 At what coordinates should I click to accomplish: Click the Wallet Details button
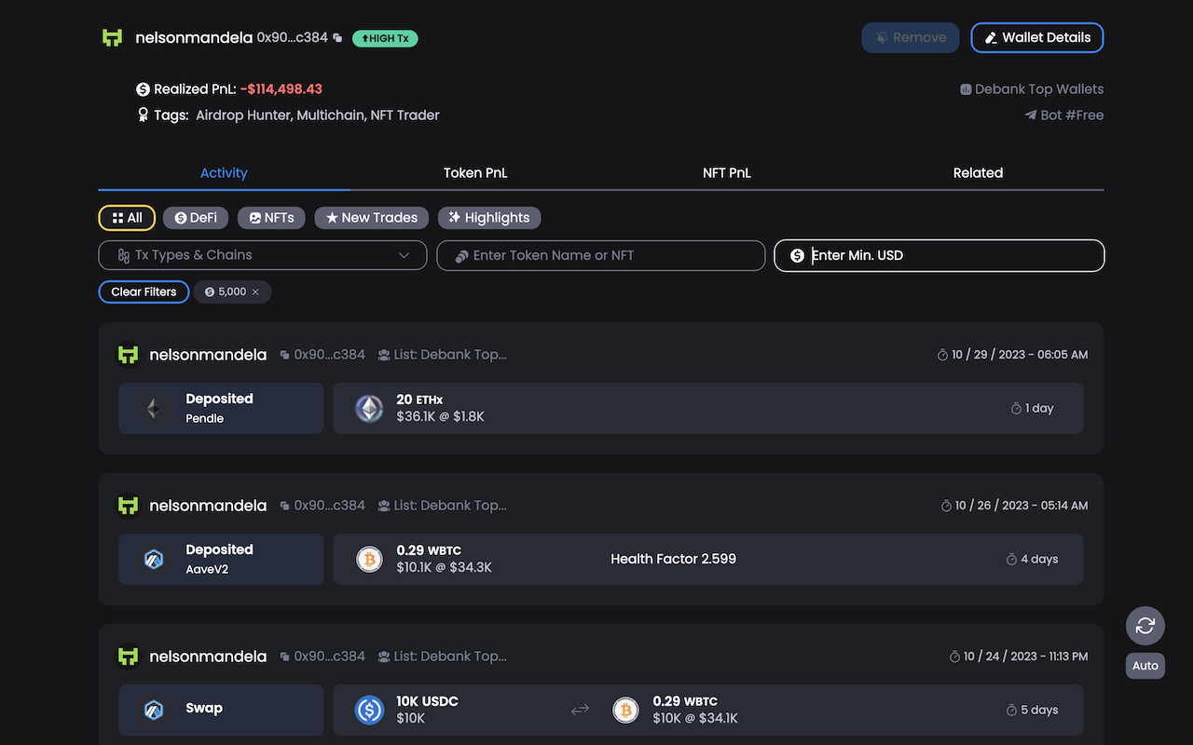click(1037, 37)
